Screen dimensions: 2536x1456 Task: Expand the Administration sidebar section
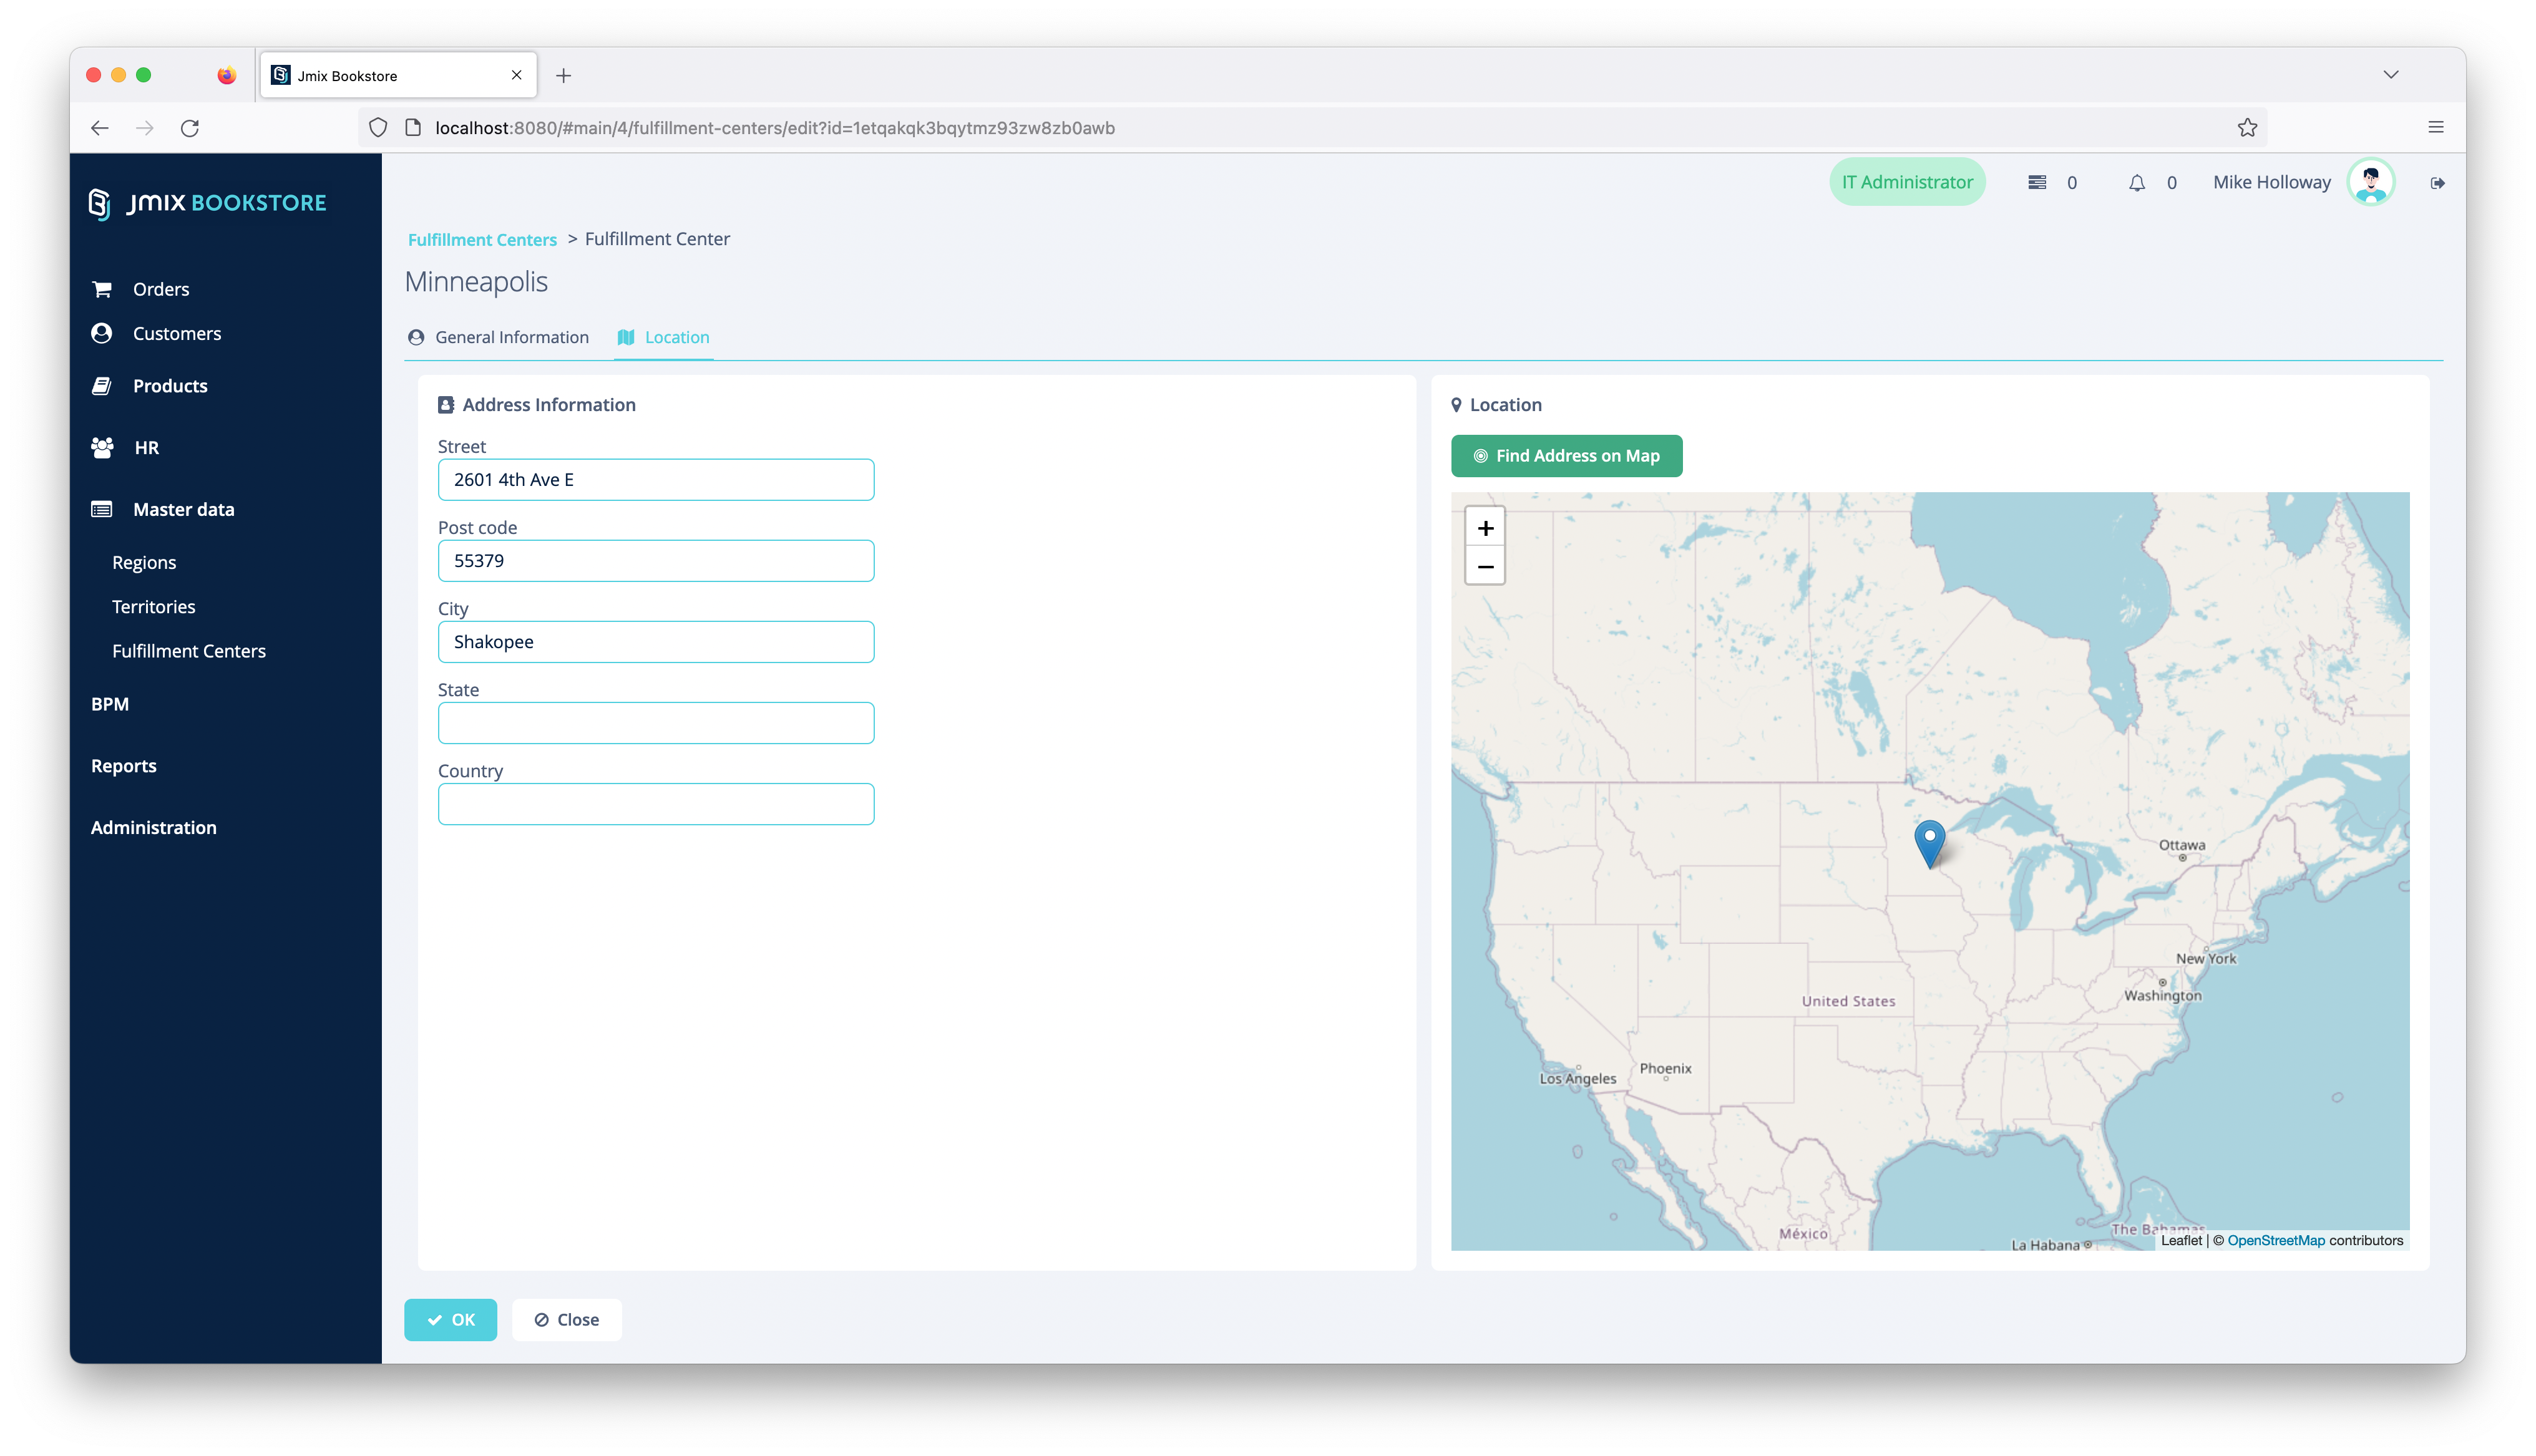(153, 828)
